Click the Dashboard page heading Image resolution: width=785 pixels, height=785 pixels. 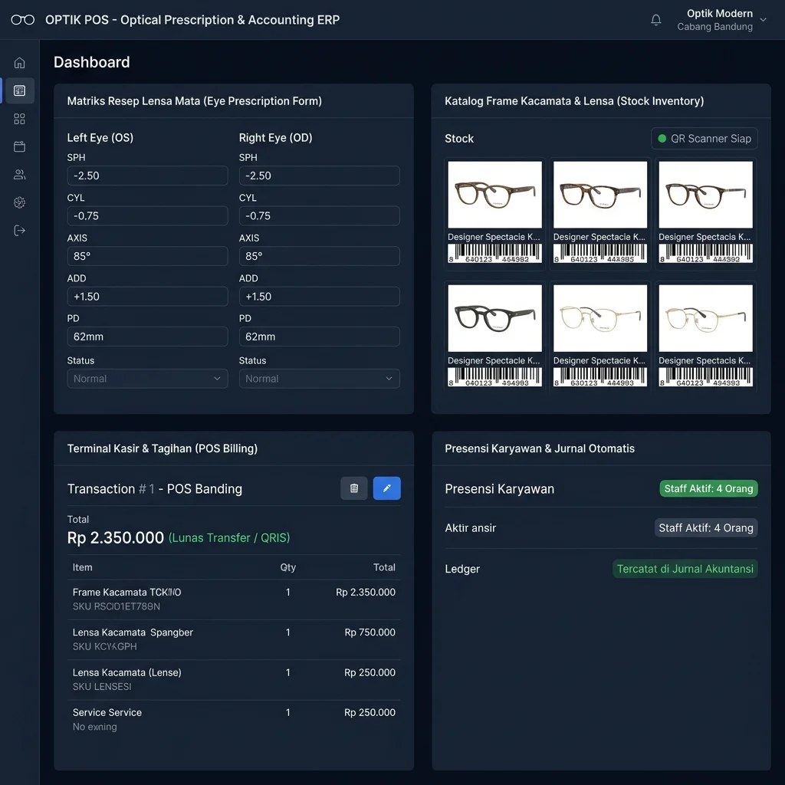pos(92,62)
